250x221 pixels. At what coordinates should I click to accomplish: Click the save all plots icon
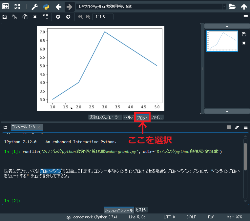click(14, 17)
